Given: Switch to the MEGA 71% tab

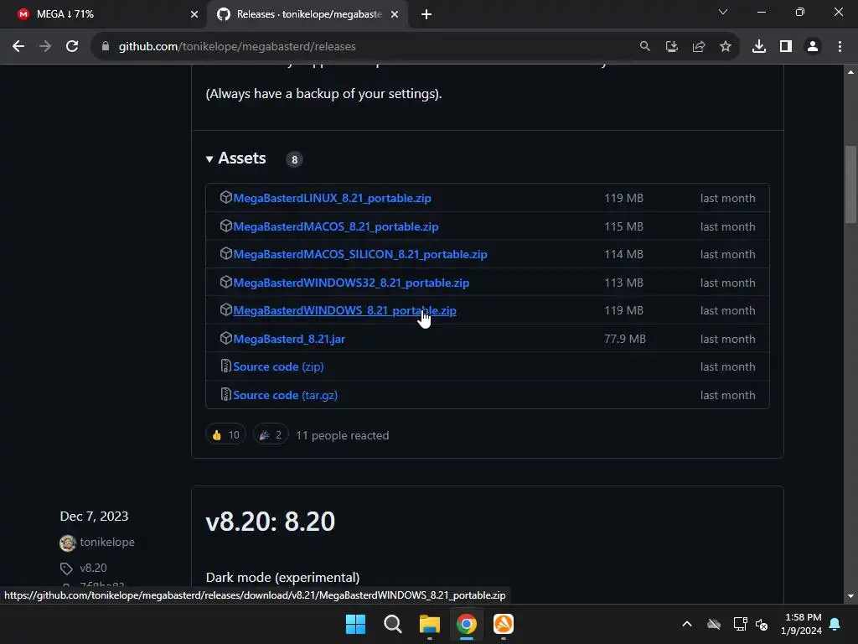Looking at the screenshot, I should [104, 14].
